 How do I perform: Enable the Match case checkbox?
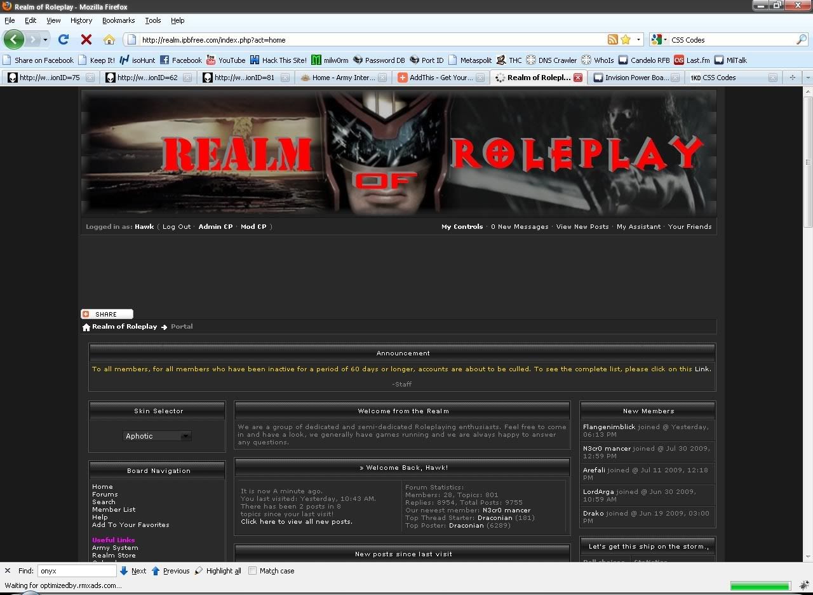click(x=252, y=571)
